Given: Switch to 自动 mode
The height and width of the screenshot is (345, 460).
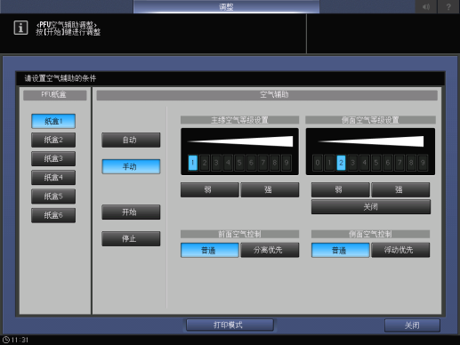Looking at the screenshot, I should click(131, 140).
